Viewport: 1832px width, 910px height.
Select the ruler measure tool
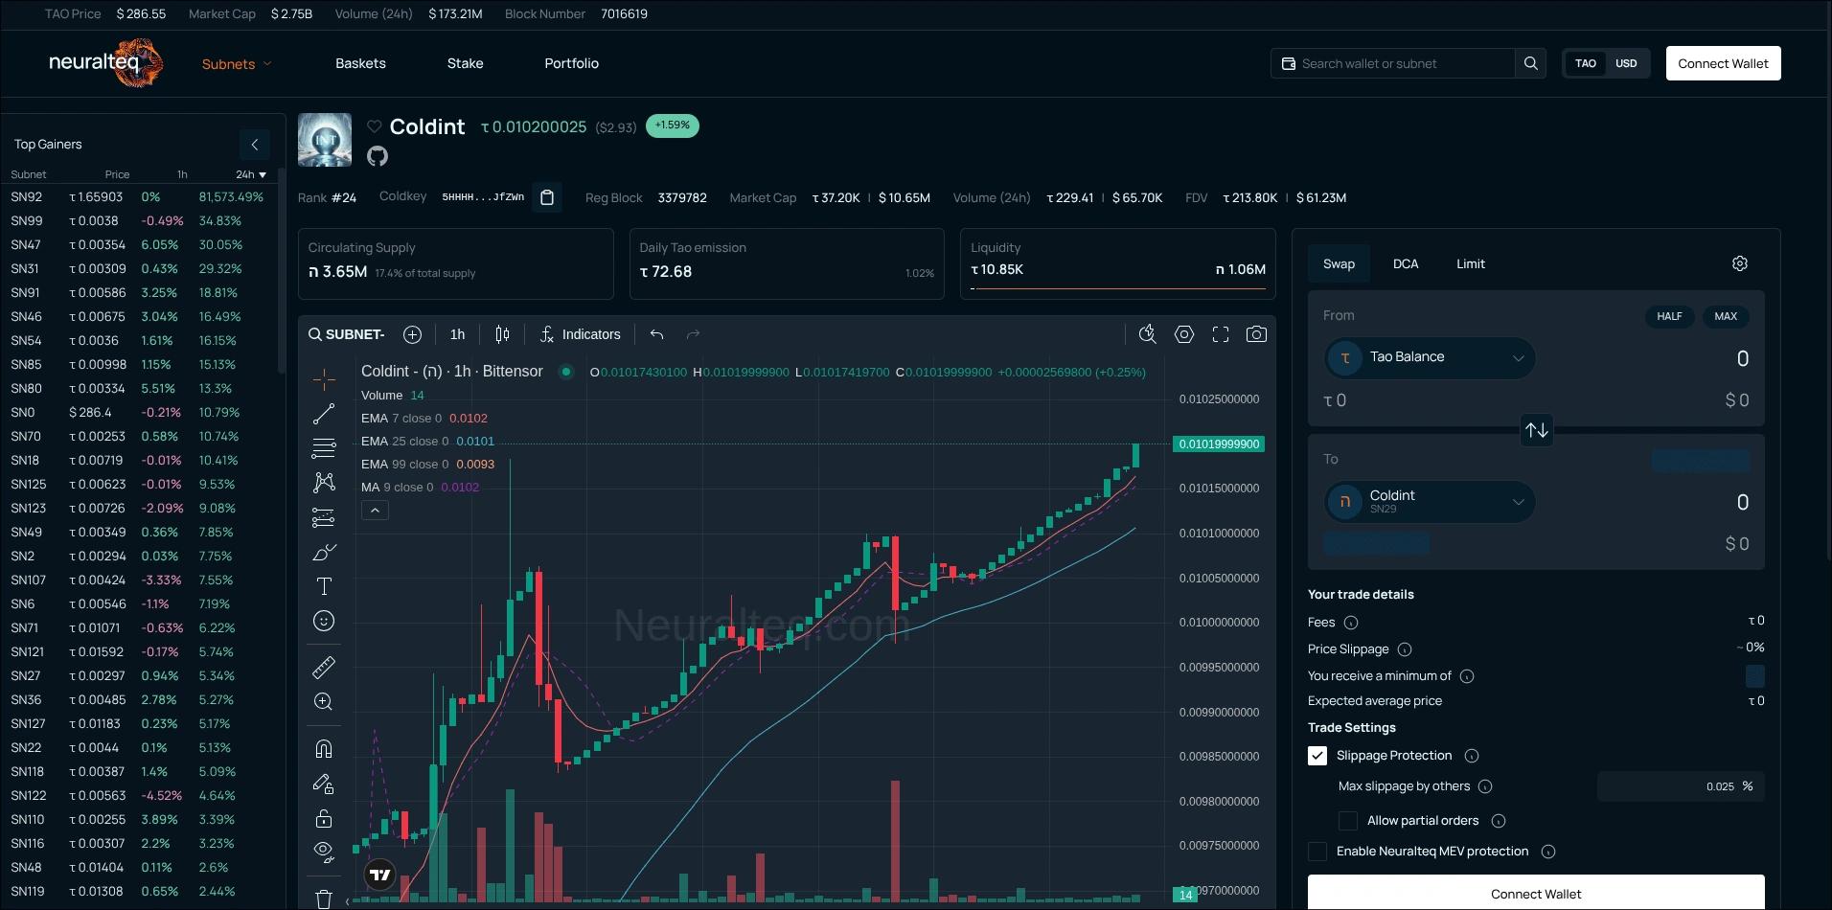[324, 667]
